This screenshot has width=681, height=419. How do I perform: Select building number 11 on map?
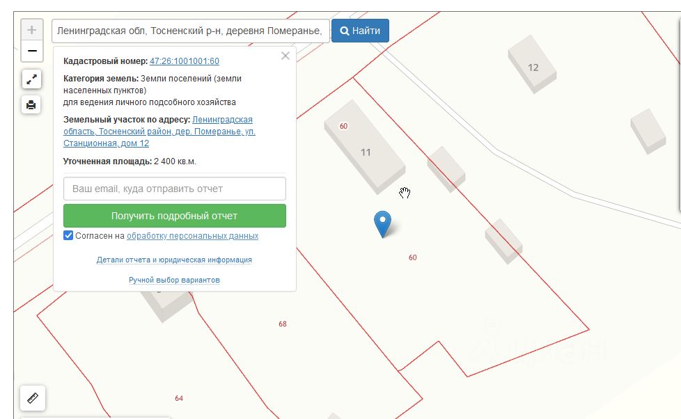(366, 152)
